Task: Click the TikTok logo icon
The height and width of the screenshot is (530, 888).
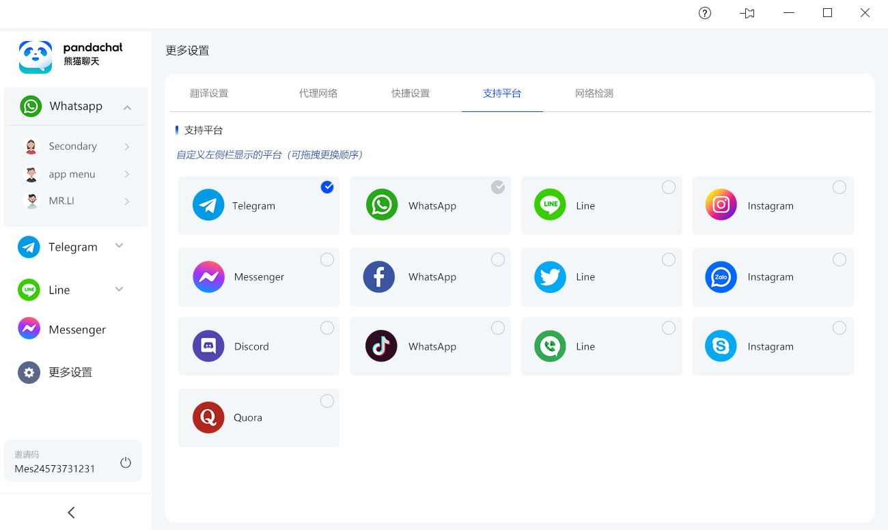Action: tap(381, 346)
